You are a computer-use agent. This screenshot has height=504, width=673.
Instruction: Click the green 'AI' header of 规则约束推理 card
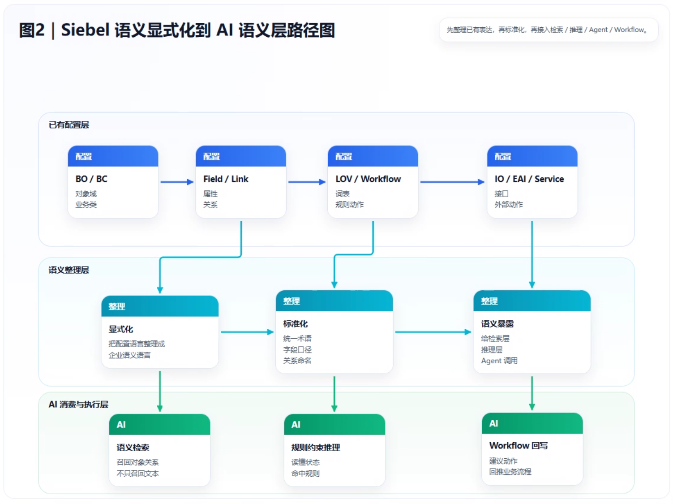pyautogui.click(x=335, y=424)
